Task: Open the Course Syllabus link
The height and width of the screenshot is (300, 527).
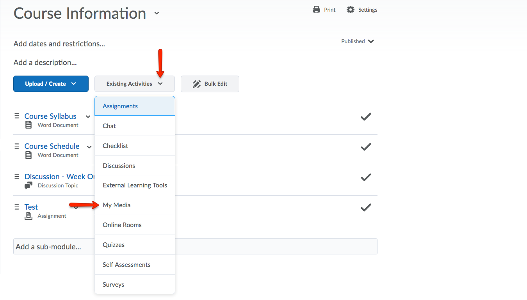Action: [50, 116]
